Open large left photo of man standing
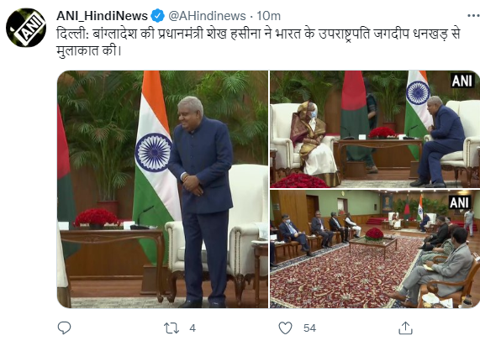The height and width of the screenshot is (346, 480). (x=162, y=189)
